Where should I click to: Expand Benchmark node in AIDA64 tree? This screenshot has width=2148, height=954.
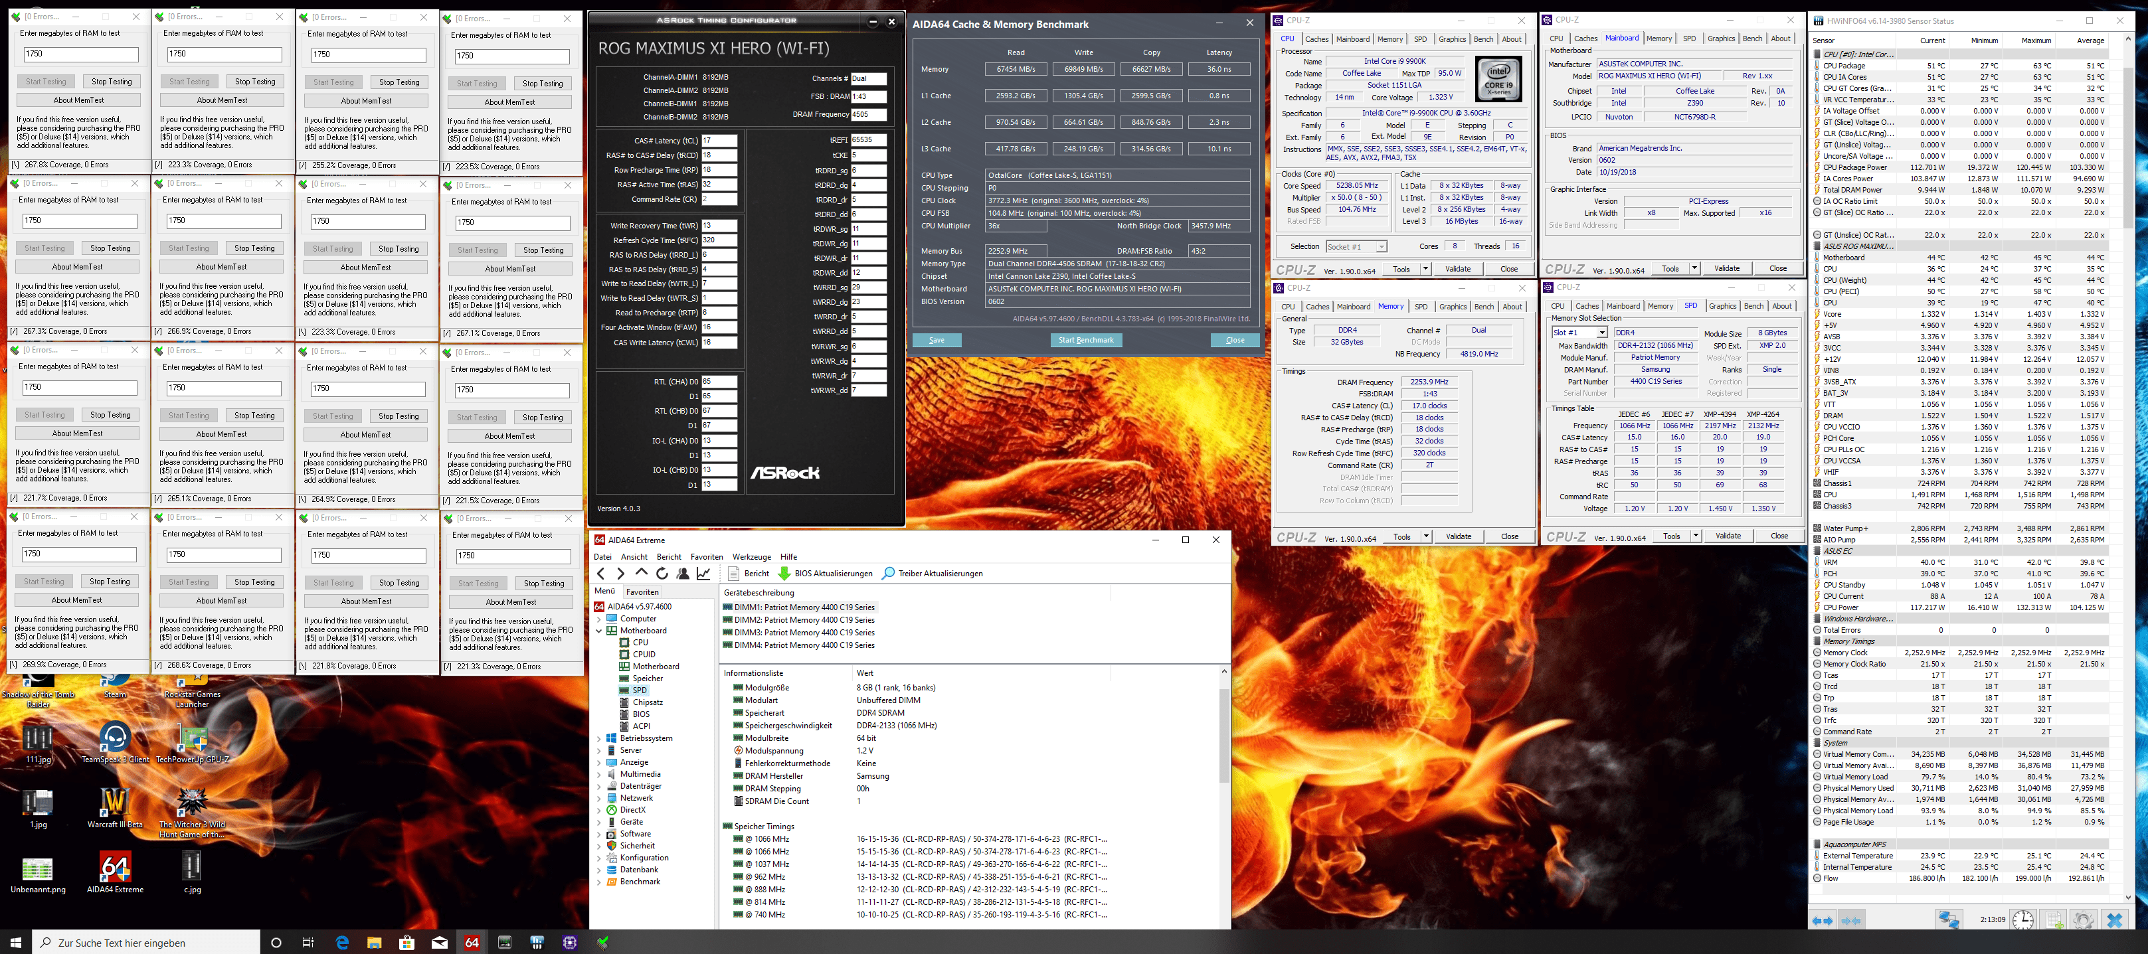(x=598, y=882)
